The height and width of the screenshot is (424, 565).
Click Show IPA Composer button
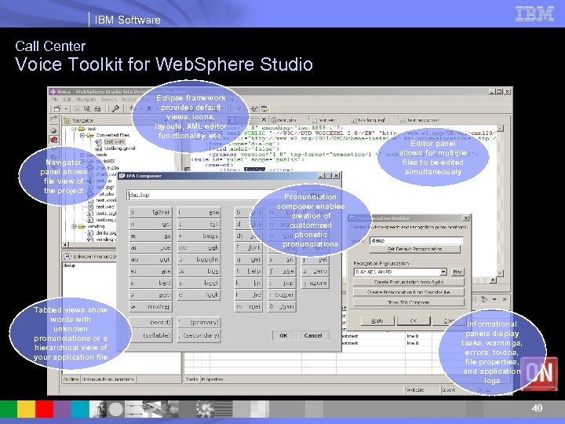(409, 302)
